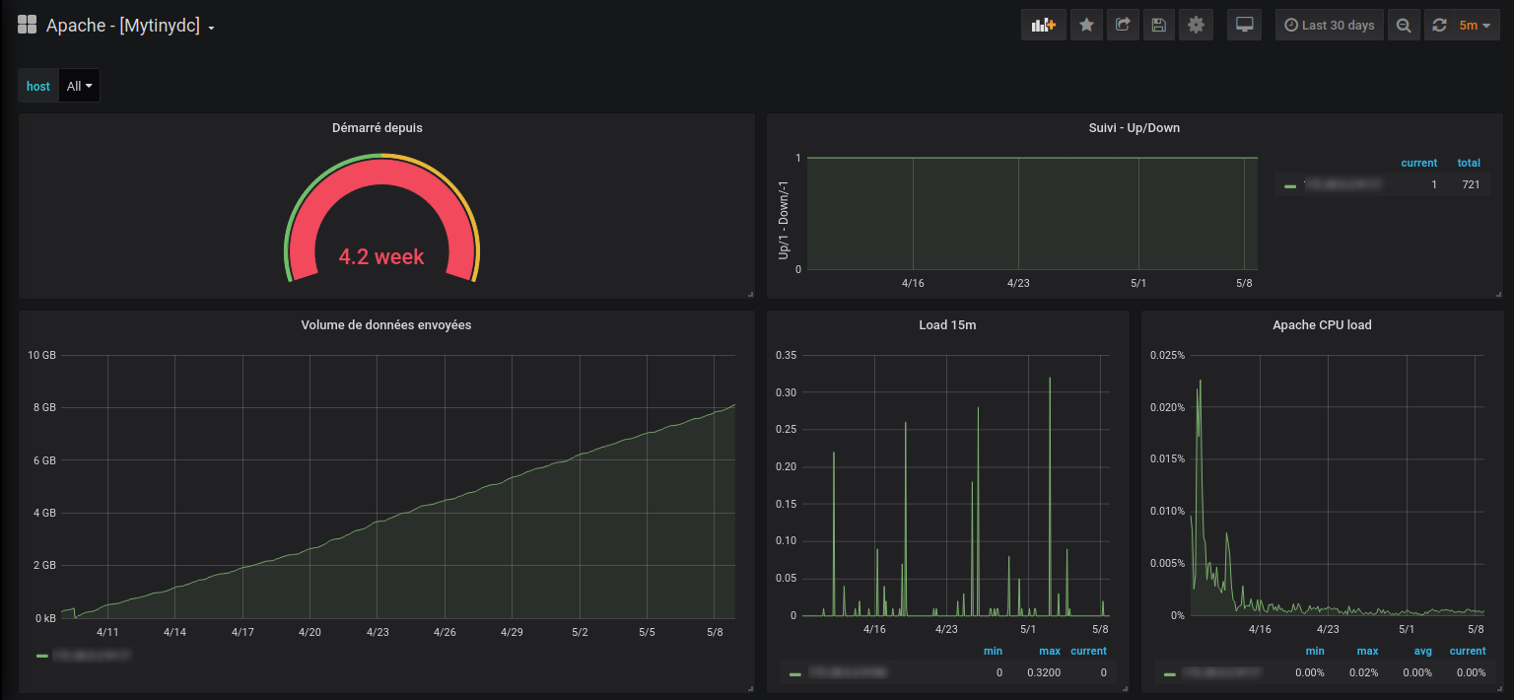Click the 10 GB axis label
The height and width of the screenshot is (700, 1514).
coord(41,355)
